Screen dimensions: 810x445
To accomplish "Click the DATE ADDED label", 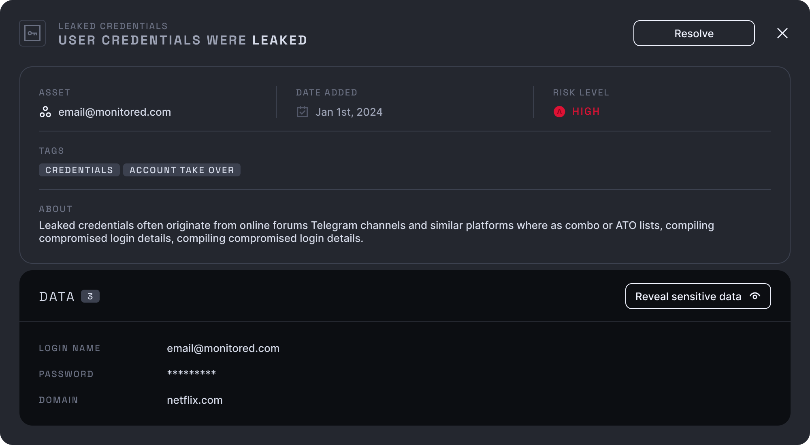I will pos(327,93).
